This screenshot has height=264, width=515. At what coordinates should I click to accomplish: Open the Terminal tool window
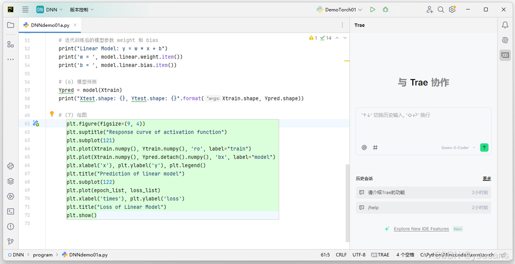[11, 211]
